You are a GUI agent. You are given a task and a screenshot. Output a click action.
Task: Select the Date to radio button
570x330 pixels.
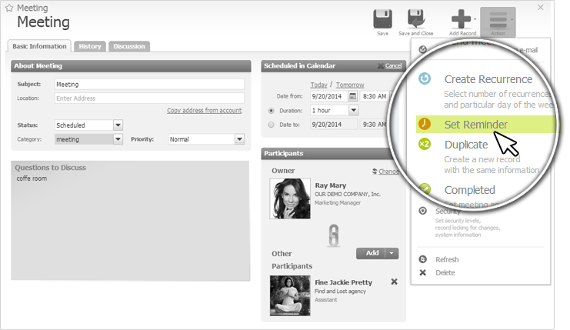click(x=271, y=125)
